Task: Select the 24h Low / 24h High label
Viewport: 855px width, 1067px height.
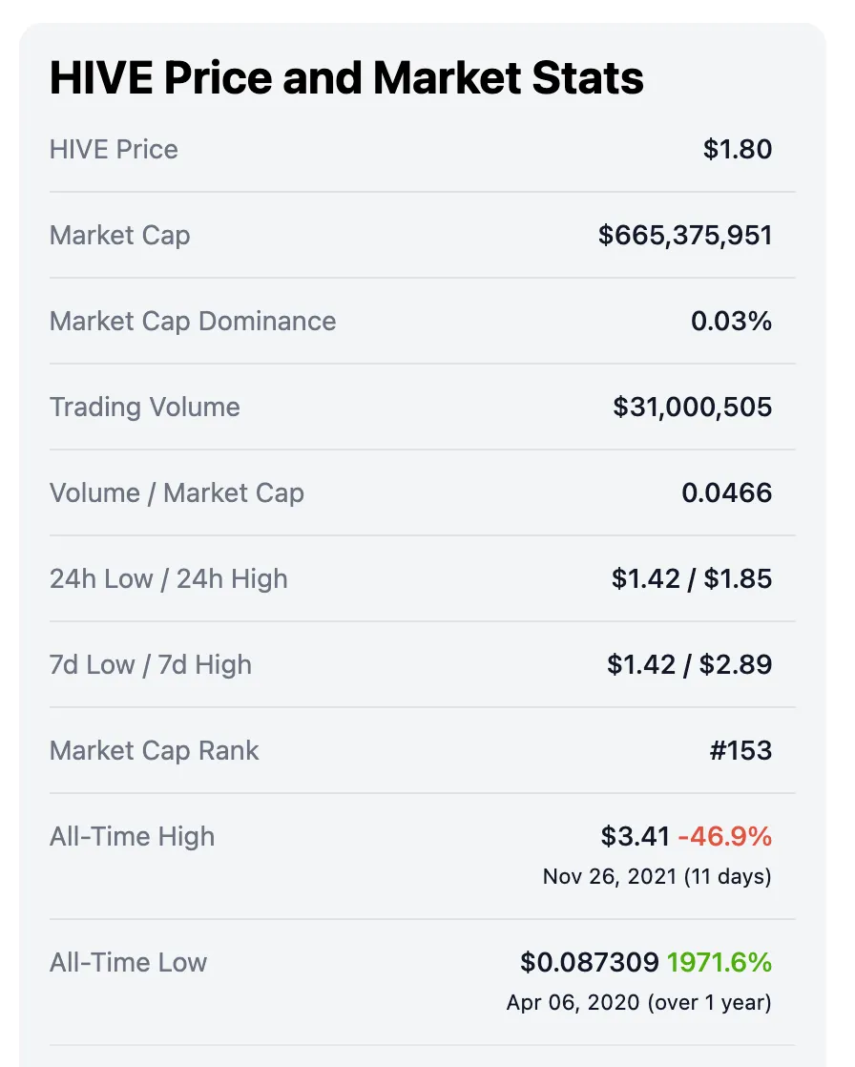Action: pos(169,579)
